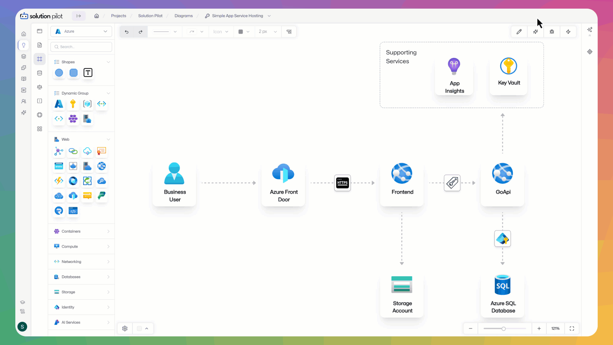Click the align layout icon in toolbar
The image size is (613, 345).
click(x=289, y=32)
